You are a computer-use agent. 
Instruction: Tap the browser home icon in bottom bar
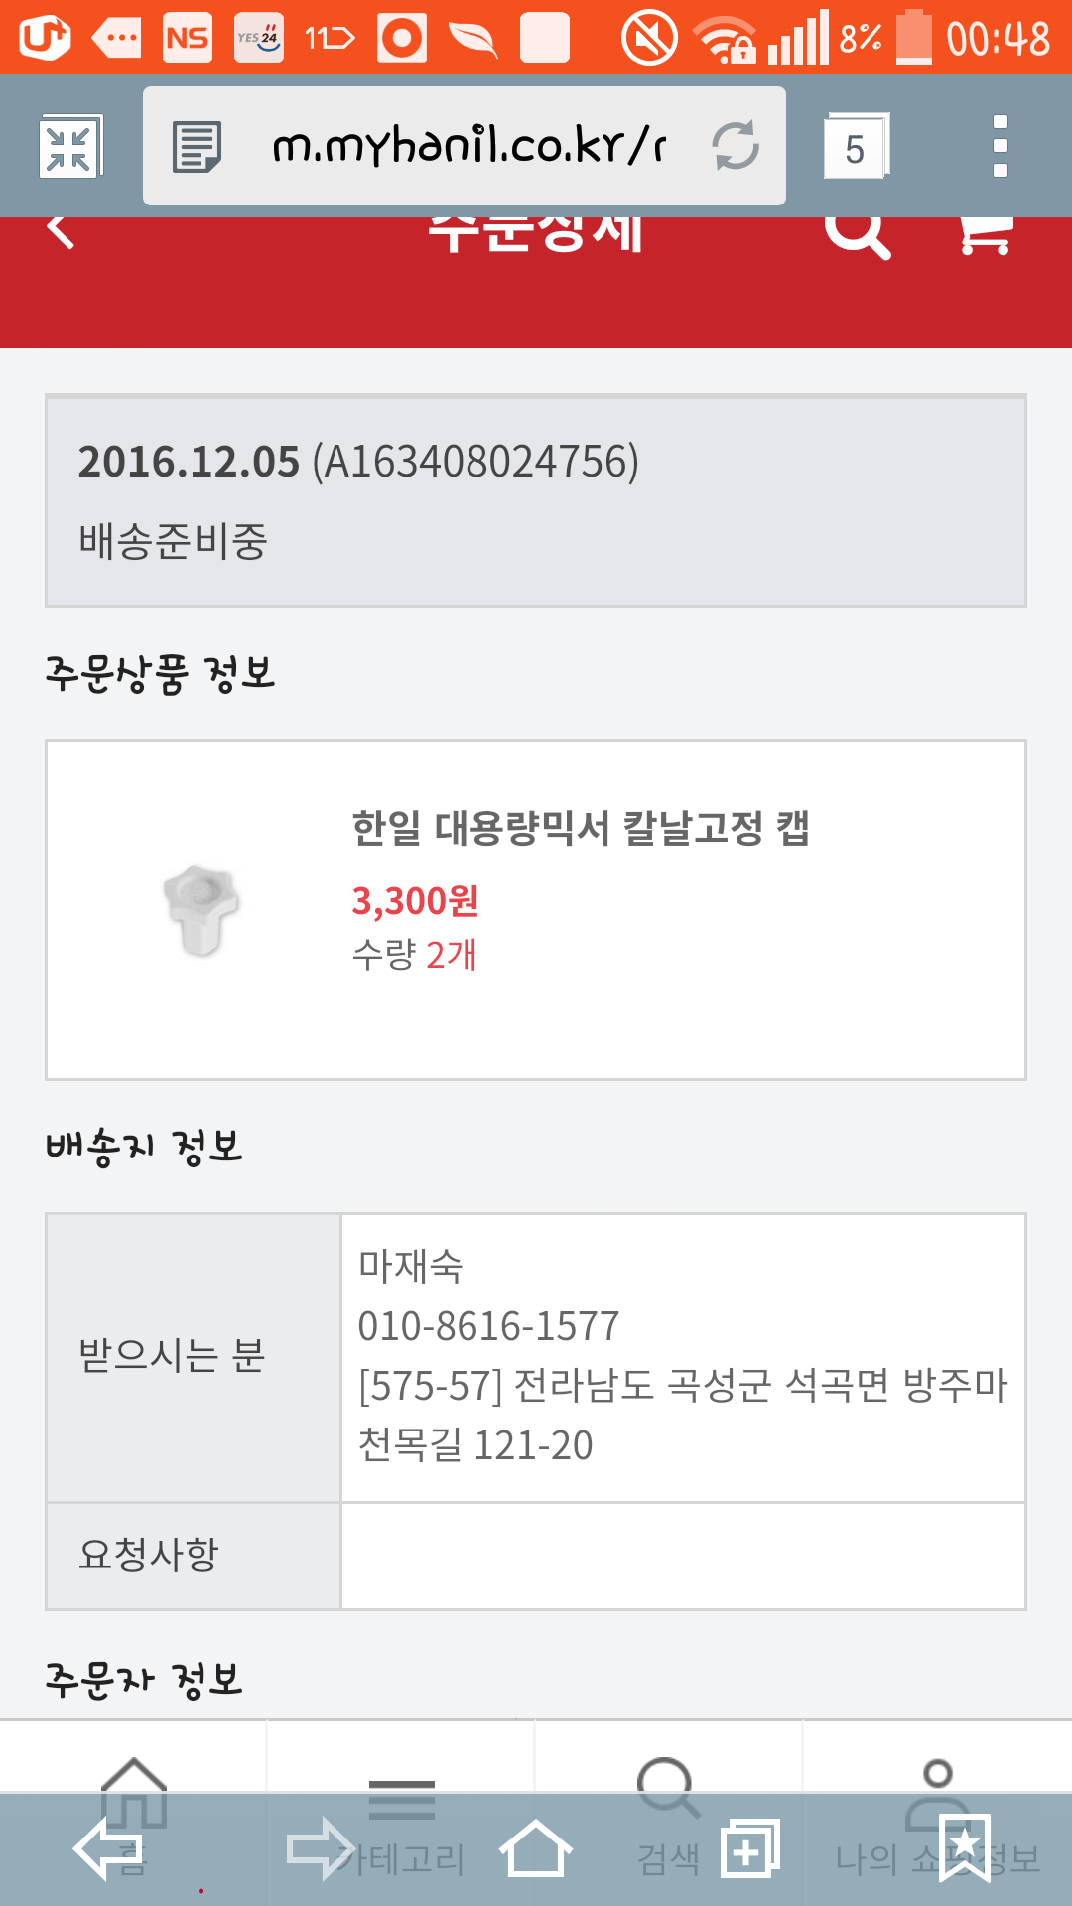coord(536,1850)
